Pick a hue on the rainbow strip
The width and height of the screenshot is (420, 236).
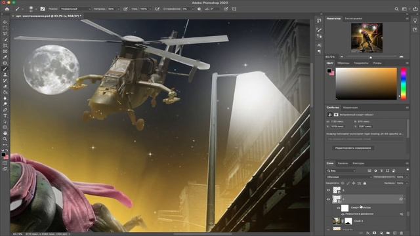404,84
